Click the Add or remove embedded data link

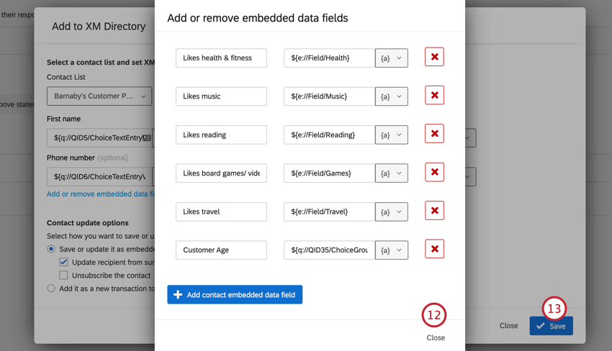[100, 194]
